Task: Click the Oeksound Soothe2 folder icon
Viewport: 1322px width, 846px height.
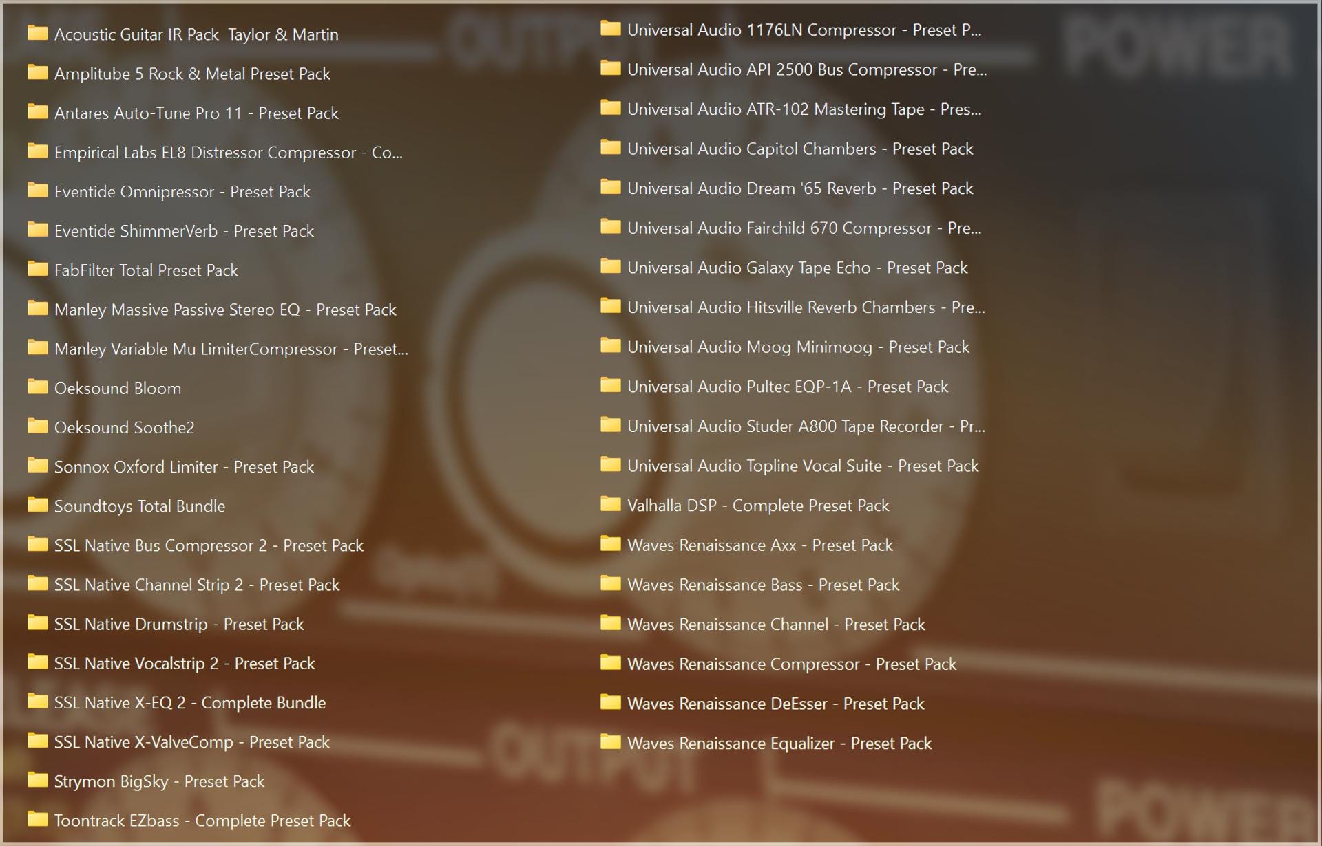Action: (37, 426)
